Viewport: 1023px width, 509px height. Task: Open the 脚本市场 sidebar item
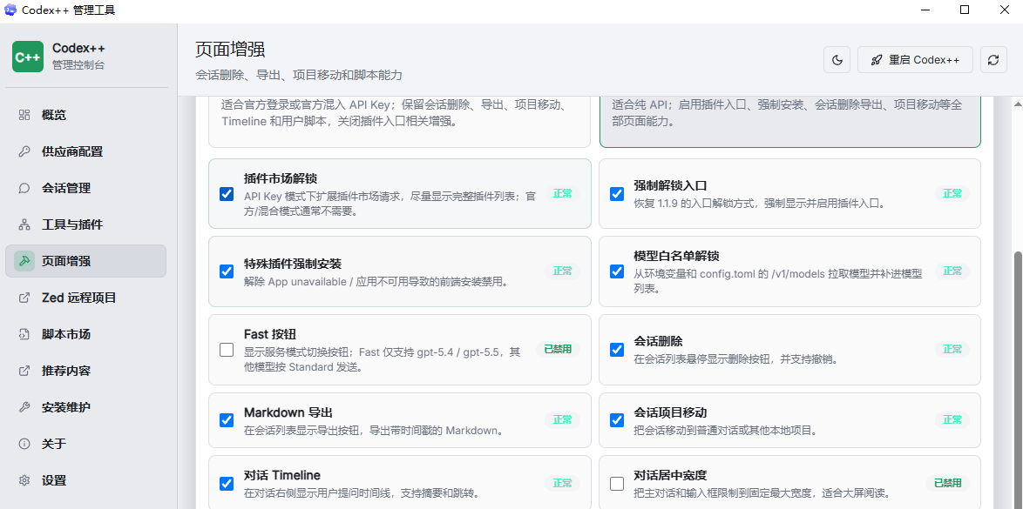pyautogui.click(x=85, y=334)
